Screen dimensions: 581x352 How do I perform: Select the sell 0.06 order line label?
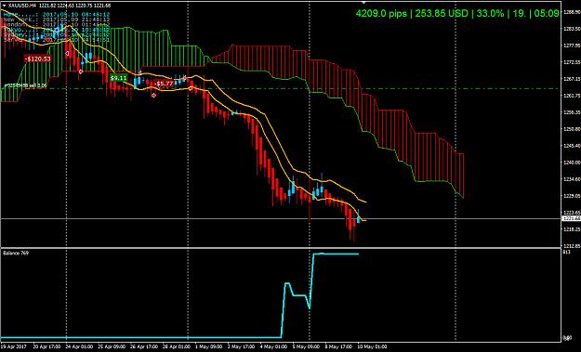tap(25, 85)
